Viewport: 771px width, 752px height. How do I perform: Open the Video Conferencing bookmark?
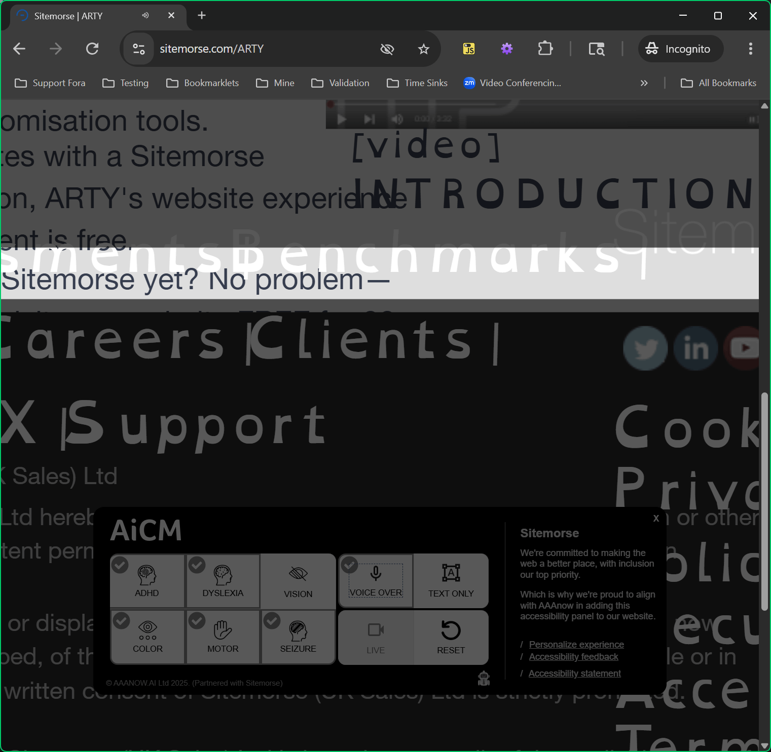tap(512, 83)
